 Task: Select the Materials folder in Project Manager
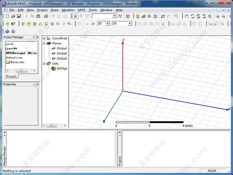(x=15, y=62)
